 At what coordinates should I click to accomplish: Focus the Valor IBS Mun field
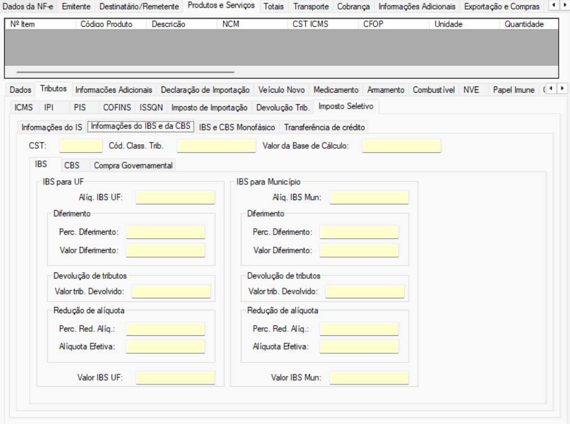click(x=369, y=378)
